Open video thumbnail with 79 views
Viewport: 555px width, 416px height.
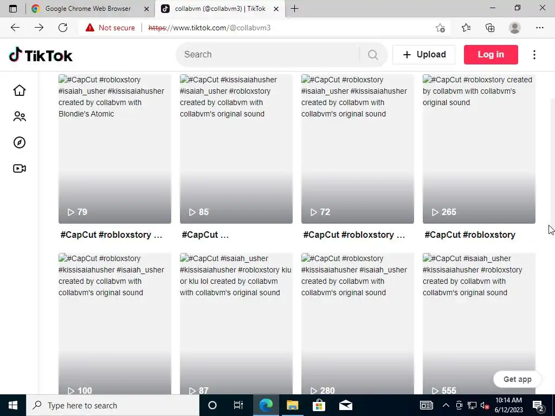click(115, 149)
